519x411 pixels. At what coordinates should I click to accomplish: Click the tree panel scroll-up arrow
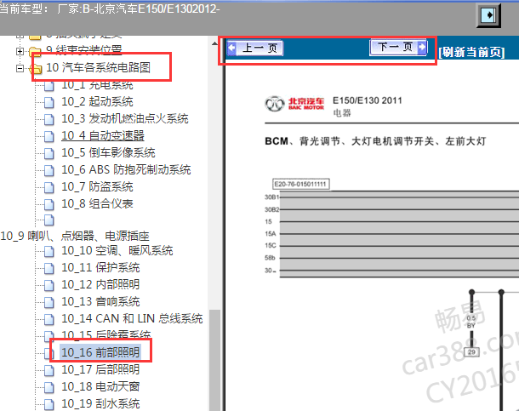tap(214, 43)
